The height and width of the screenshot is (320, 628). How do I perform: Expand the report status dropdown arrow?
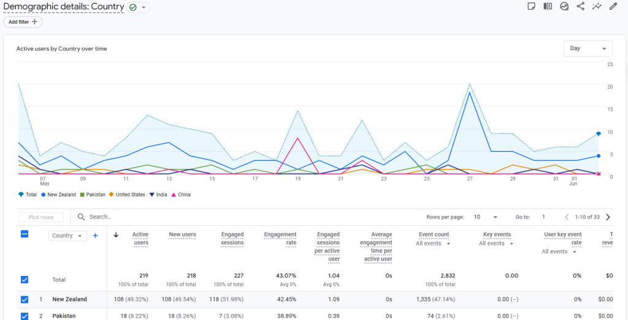pyautogui.click(x=144, y=7)
